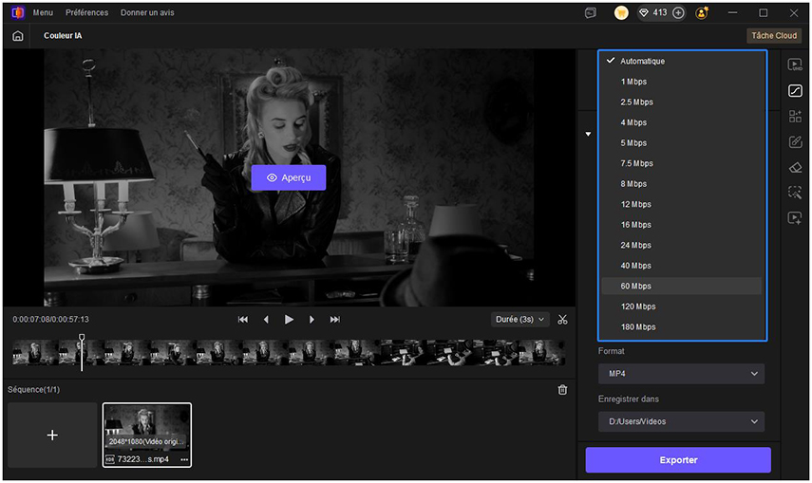Jump to the first frame
Image resolution: width=812 pixels, height=483 pixels.
(243, 320)
